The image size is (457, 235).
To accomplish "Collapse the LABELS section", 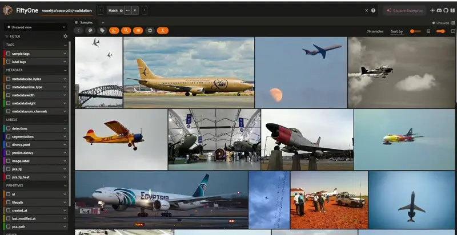I will coord(65,120).
